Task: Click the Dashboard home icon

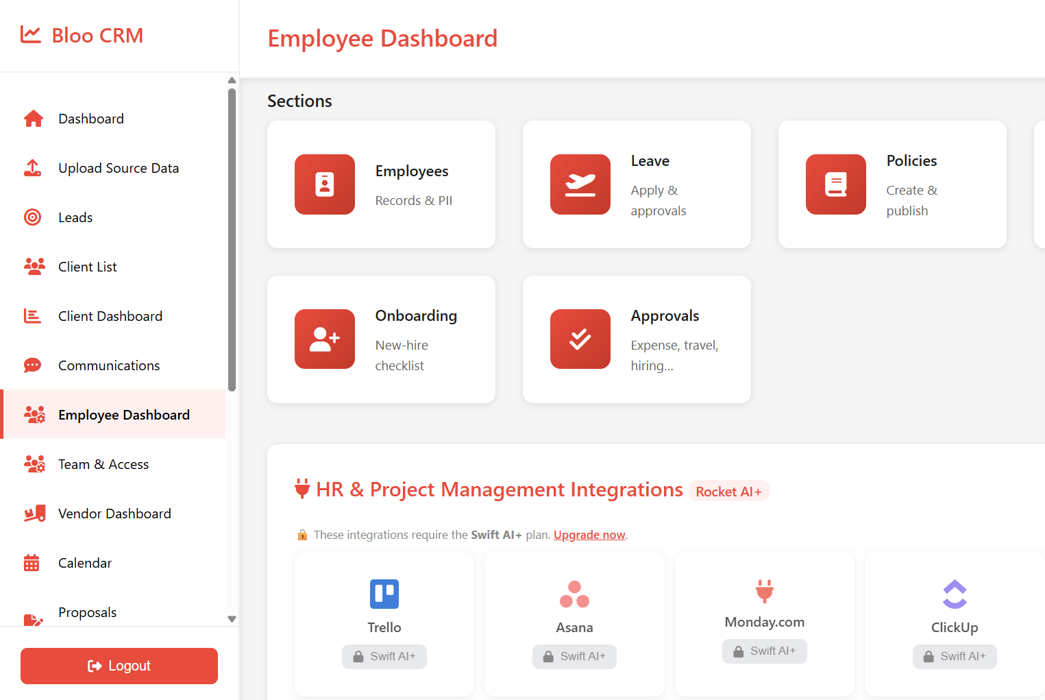Action: (33, 119)
